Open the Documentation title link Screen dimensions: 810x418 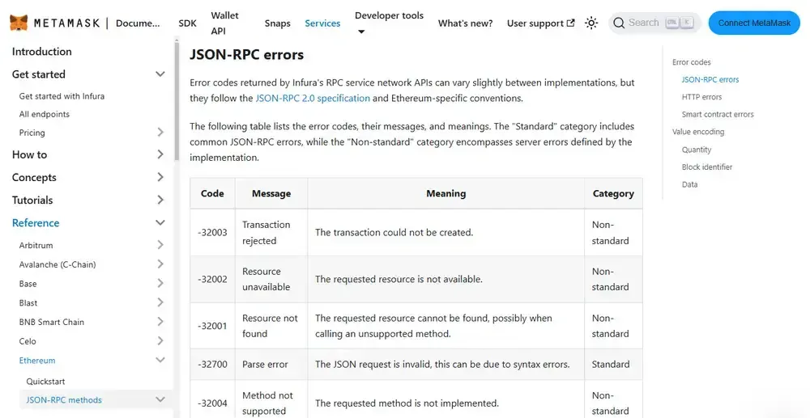coord(138,23)
